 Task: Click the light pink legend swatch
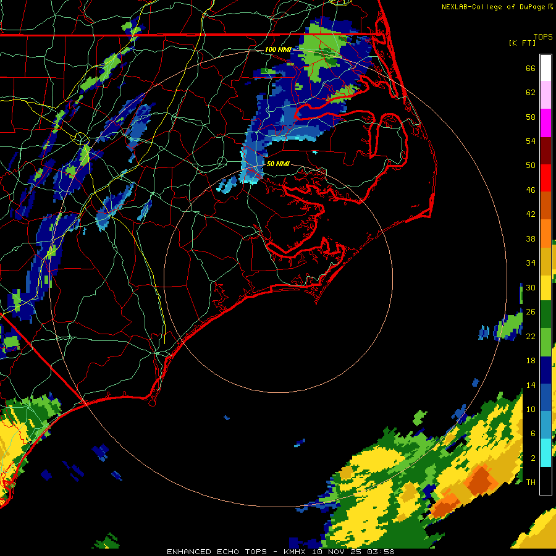[545, 95]
